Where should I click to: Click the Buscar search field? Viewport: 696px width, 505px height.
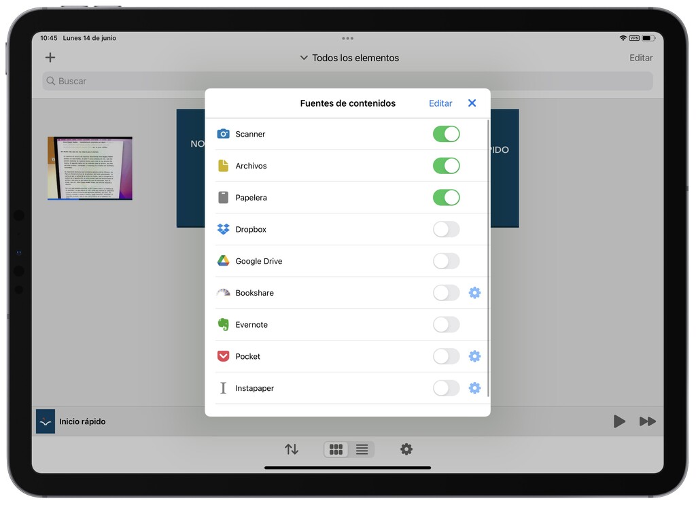[348, 81]
